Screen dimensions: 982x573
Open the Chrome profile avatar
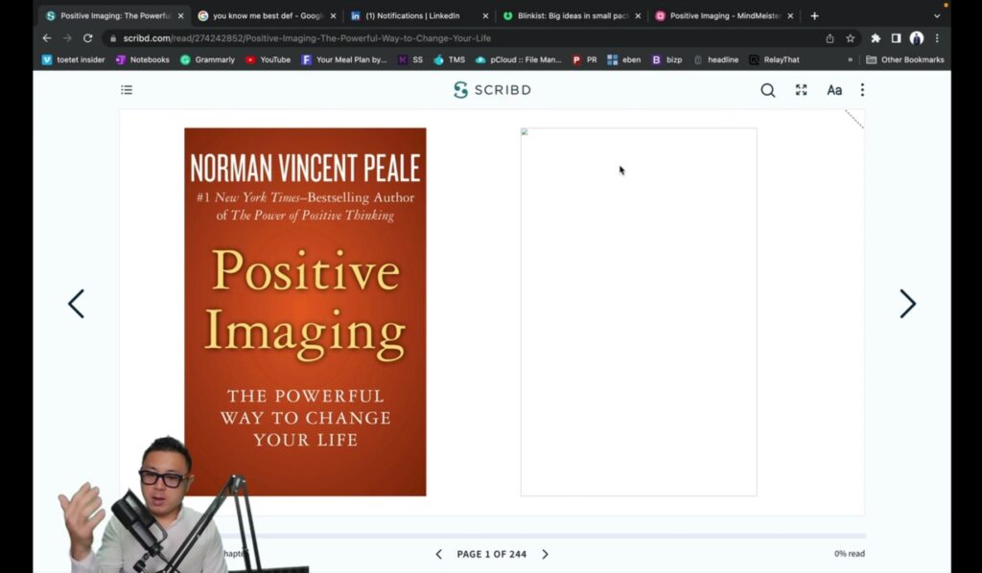pos(917,38)
